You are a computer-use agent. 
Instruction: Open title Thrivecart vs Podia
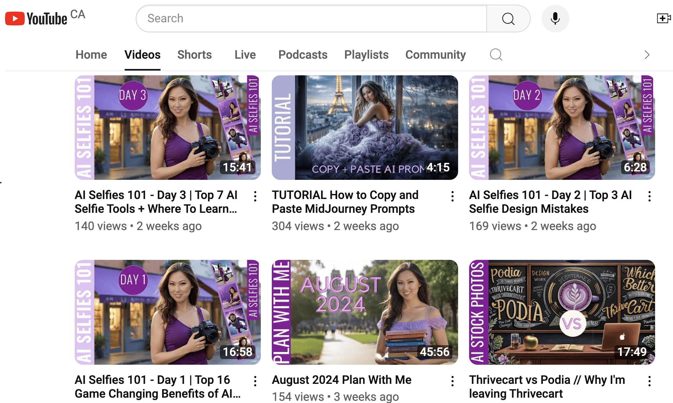(547, 387)
